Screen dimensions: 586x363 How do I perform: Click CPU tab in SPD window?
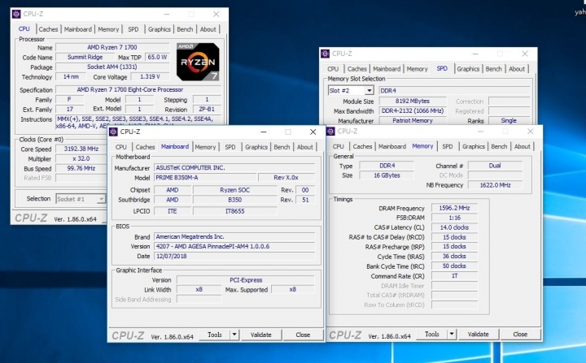[x=333, y=69]
